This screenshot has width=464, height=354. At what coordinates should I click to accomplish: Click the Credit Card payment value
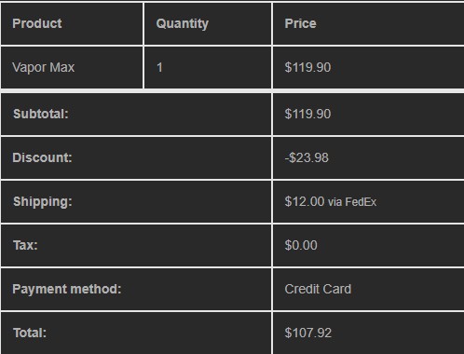pyautogui.click(x=318, y=289)
